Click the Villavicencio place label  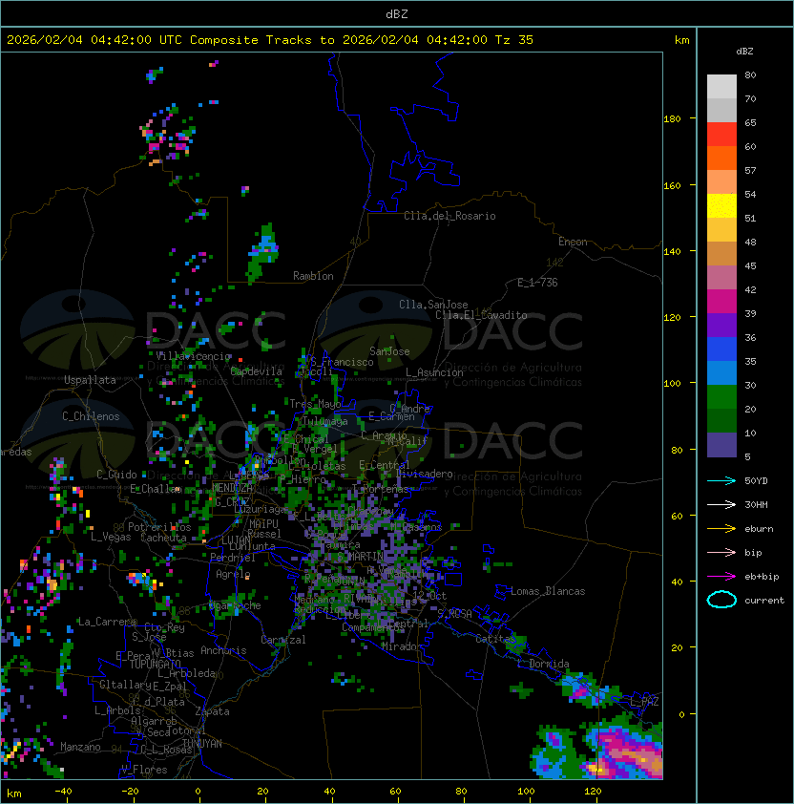194,356
